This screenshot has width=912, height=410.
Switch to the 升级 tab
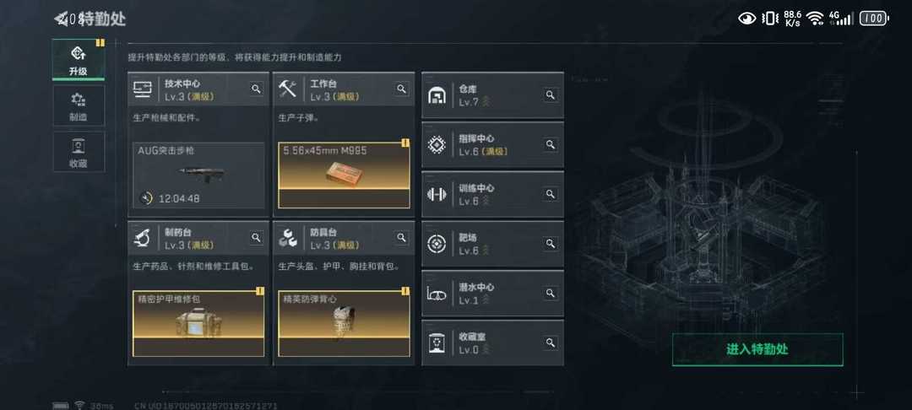pyautogui.click(x=79, y=60)
